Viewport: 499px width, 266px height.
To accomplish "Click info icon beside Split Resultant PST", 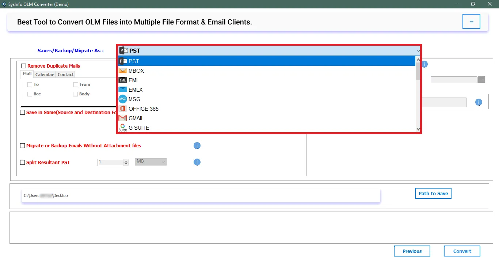I will pyautogui.click(x=197, y=162).
